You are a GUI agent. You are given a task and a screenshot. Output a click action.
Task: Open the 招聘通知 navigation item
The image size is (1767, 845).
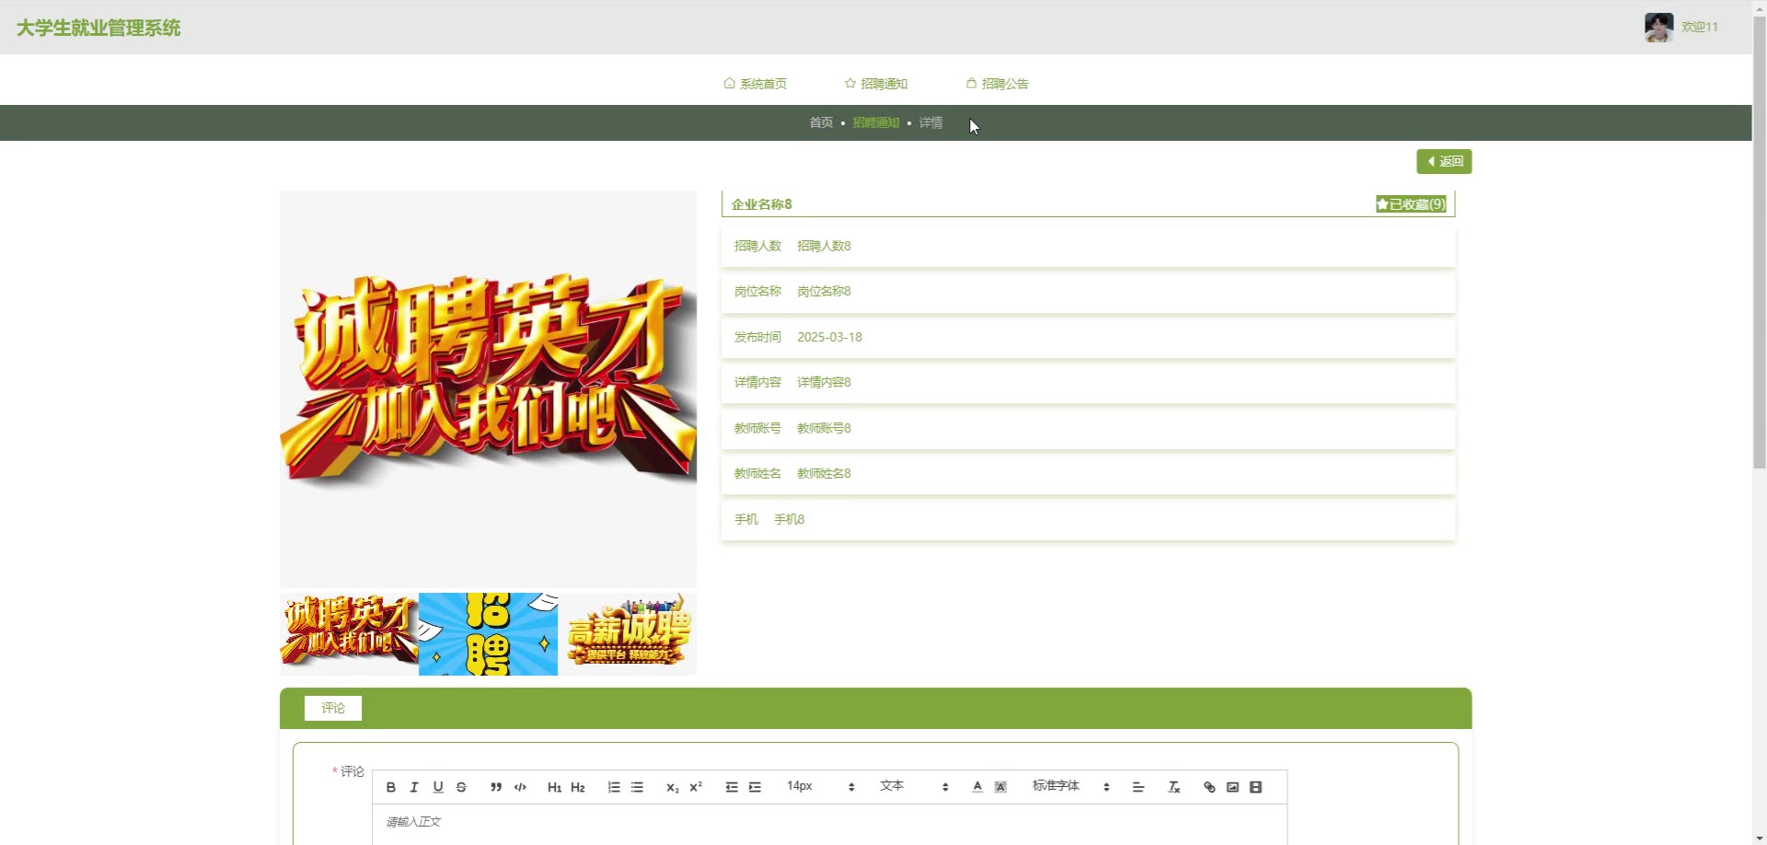pos(876,84)
